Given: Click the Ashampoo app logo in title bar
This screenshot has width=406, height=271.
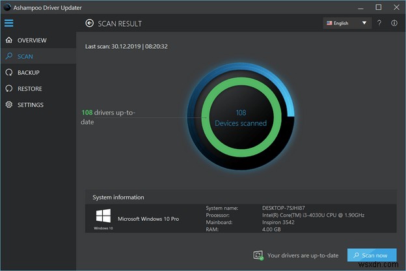Looking at the screenshot, I should coord(7,7).
